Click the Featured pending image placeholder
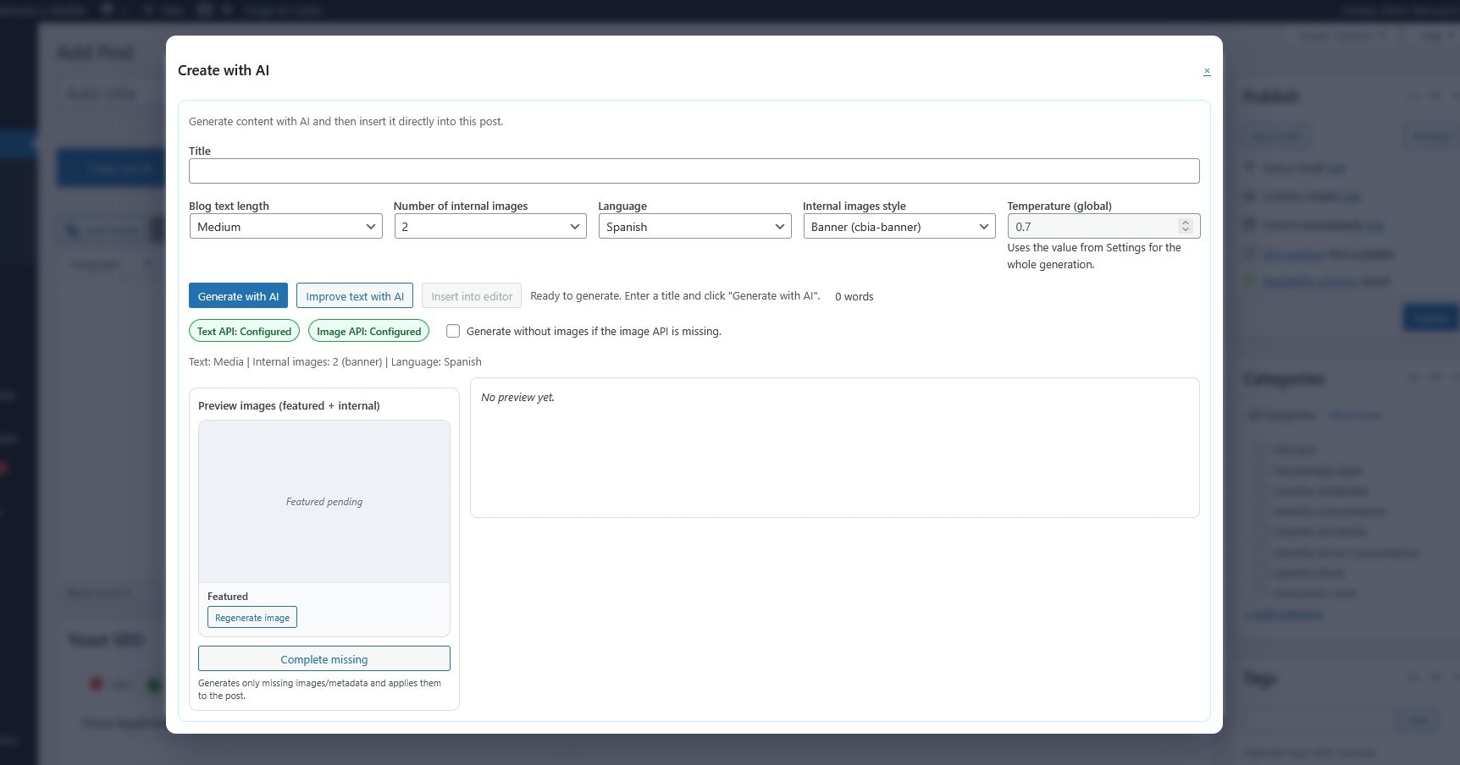The width and height of the screenshot is (1460, 765). tap(324, 501)
